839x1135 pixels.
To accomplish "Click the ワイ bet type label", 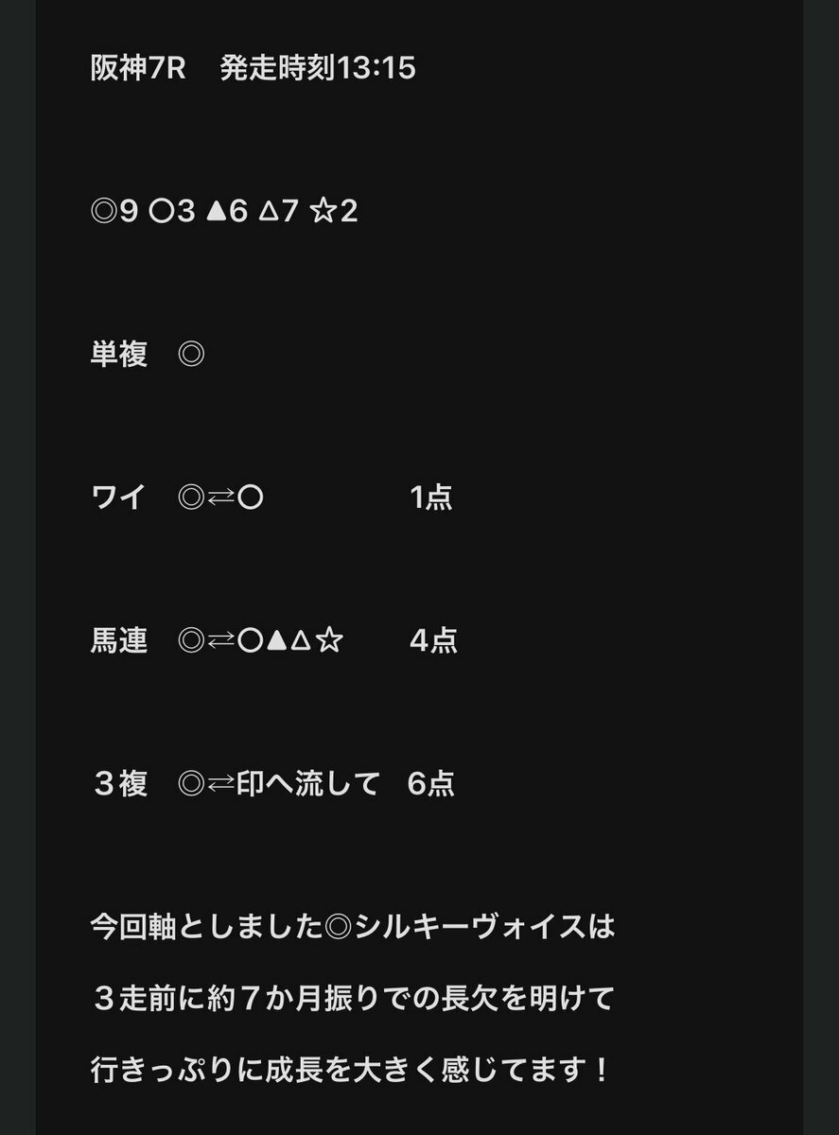I will pyautogui.click(x=117, y=498).
